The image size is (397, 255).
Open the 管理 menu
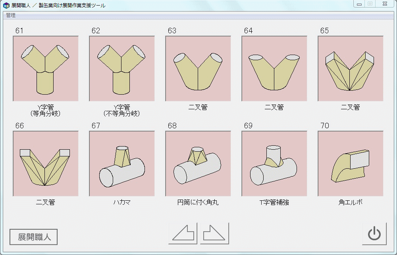tap(11, 15)
